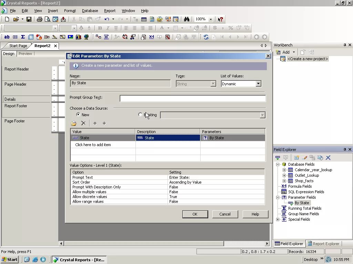The height and width of the screenshot is (264, 353).
Task: Open the Insert menu
Action: coord(53,11)
